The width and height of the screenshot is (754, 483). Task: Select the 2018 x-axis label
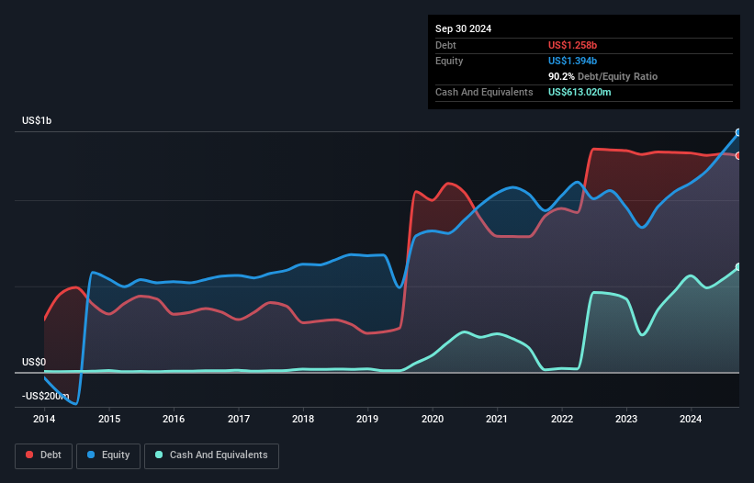303,419
